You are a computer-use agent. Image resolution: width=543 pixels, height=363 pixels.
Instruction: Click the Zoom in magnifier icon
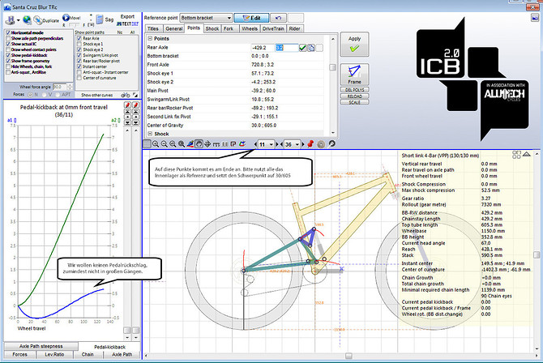pos(156,144)
